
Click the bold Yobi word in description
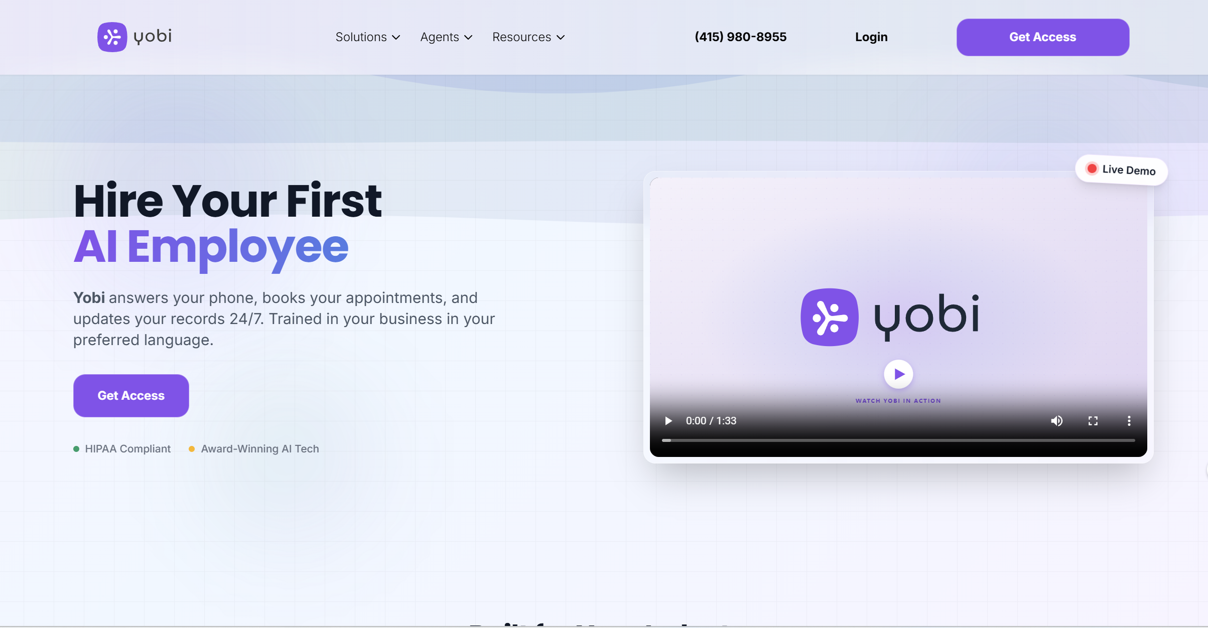(x=89, y=298)
